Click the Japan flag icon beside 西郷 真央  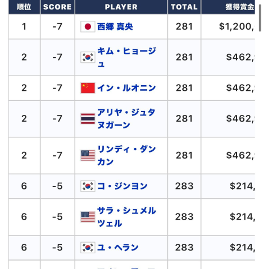[88, 26]
